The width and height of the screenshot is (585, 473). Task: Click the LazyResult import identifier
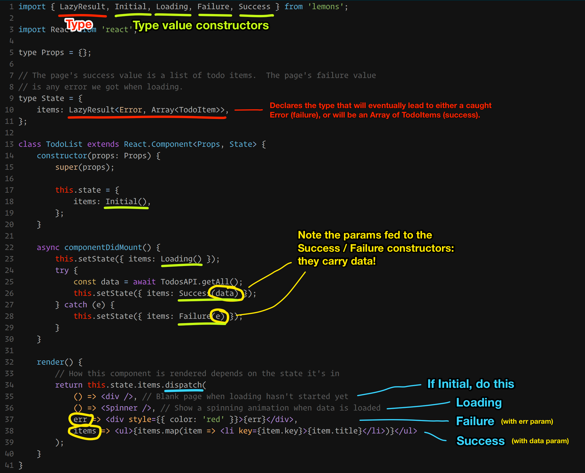coord(83,7)
